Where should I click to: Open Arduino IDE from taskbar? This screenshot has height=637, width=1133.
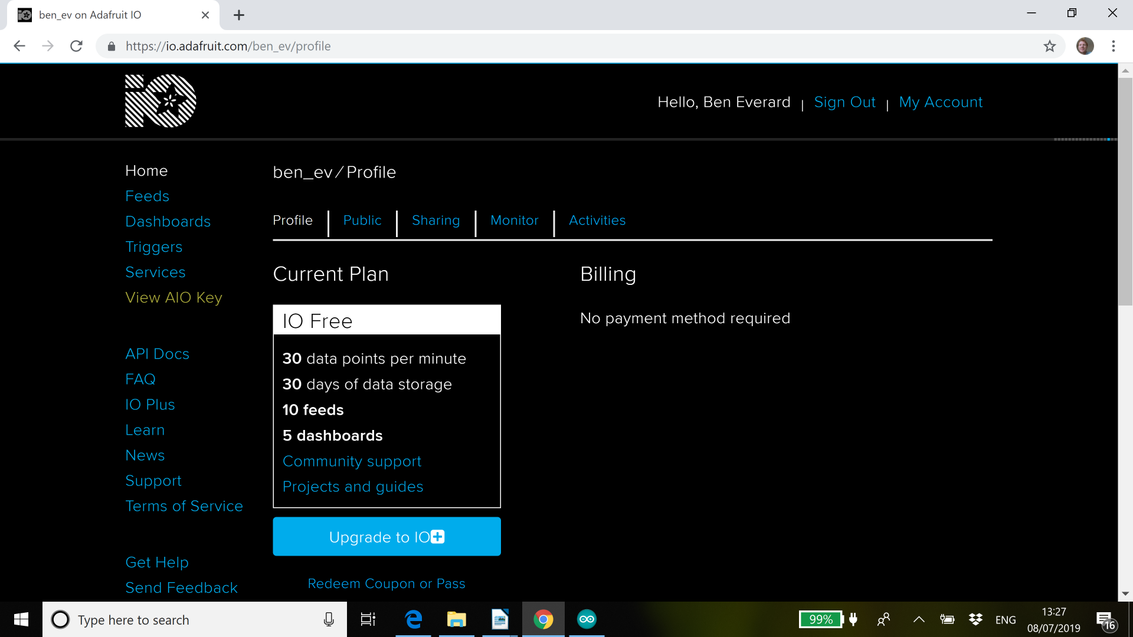[x=587, y=619]
